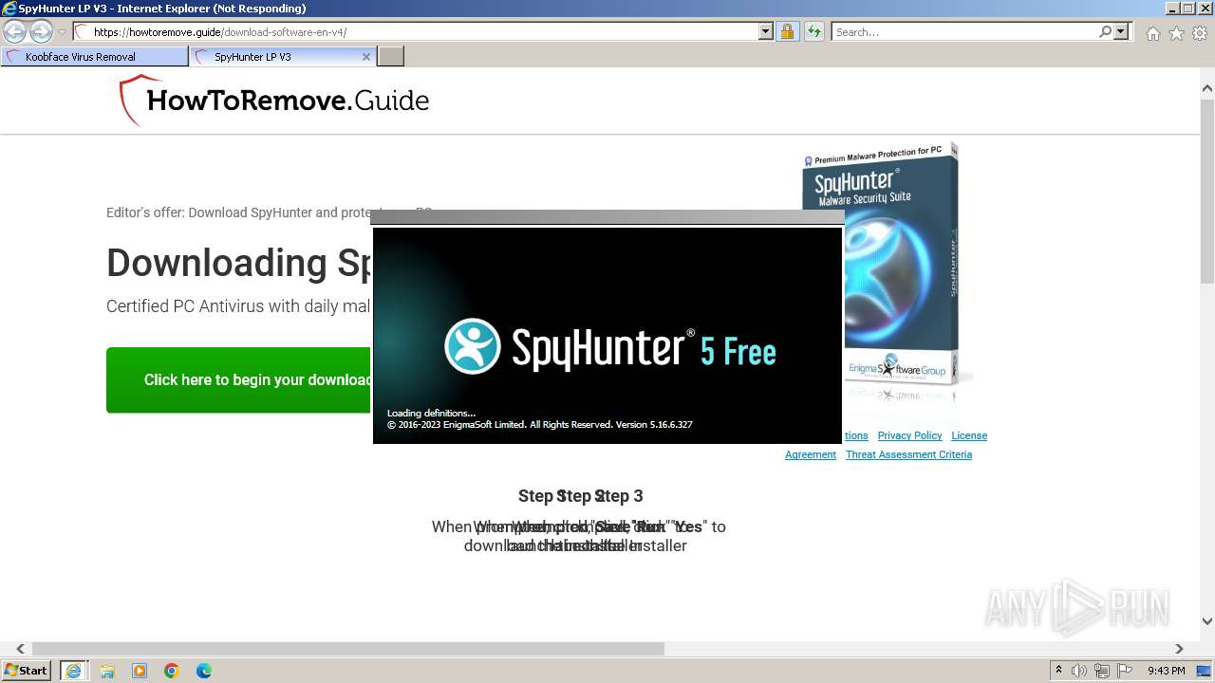Open the search provider dropdown arrow
This screenshot has width=1215, height=683.
[x=1121, y=32]
